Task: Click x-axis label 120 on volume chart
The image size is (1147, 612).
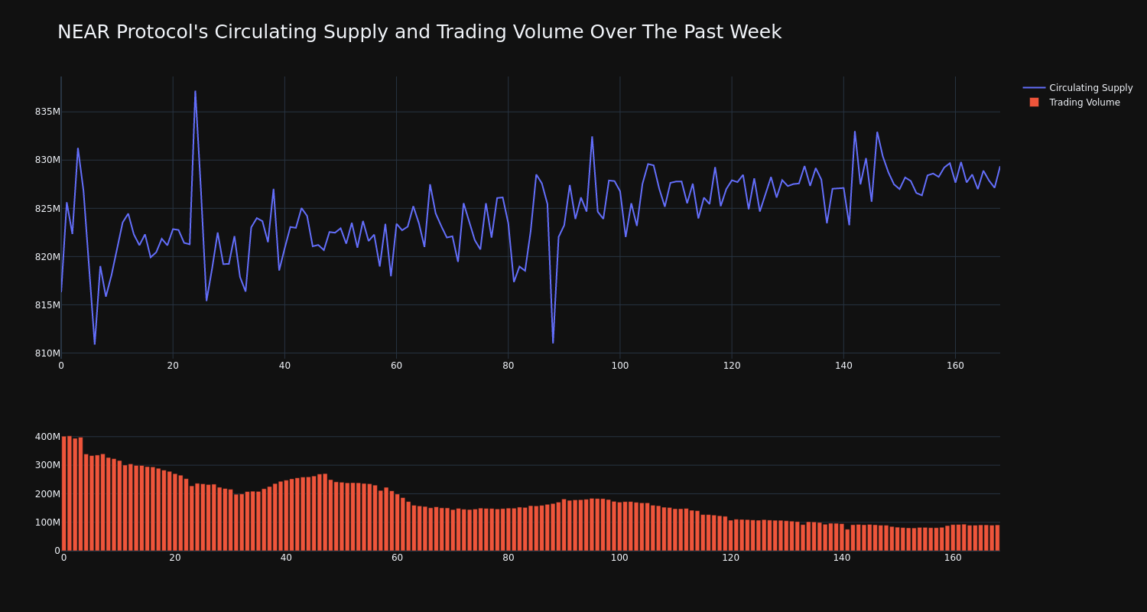Action: tap(731, 558)
